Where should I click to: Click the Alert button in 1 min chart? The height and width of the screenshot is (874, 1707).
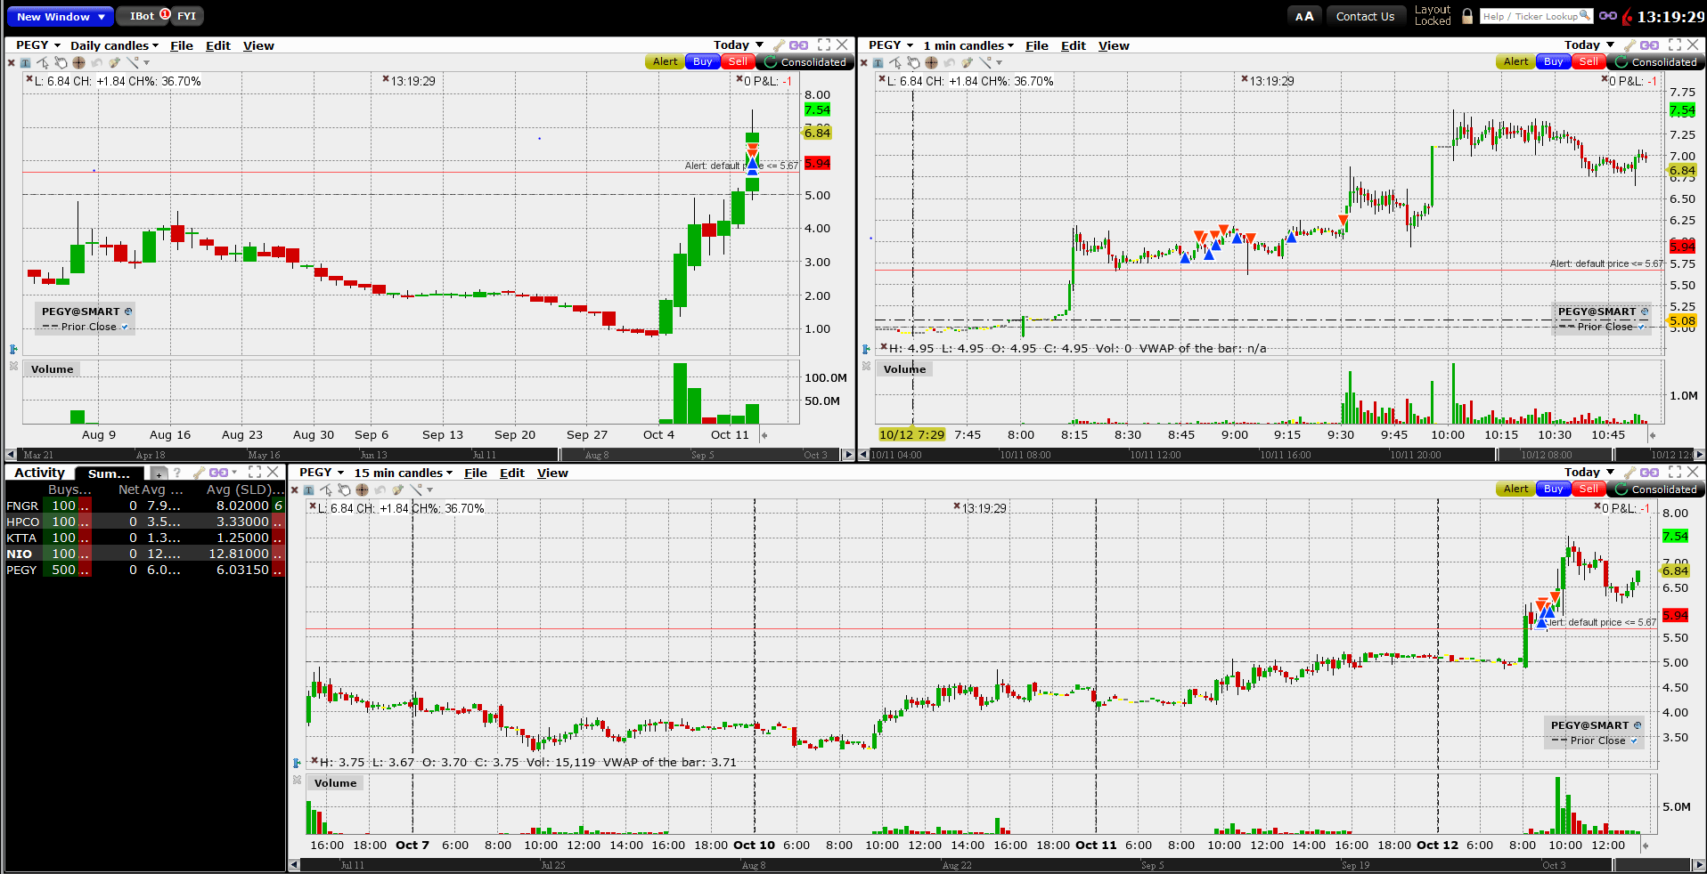(x=1516, y=62)
